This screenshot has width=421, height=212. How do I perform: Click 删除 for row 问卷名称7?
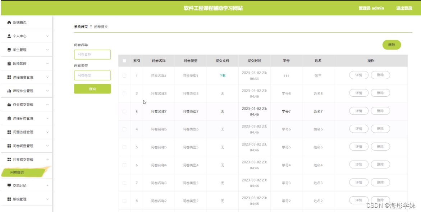(x=380, y=111)
